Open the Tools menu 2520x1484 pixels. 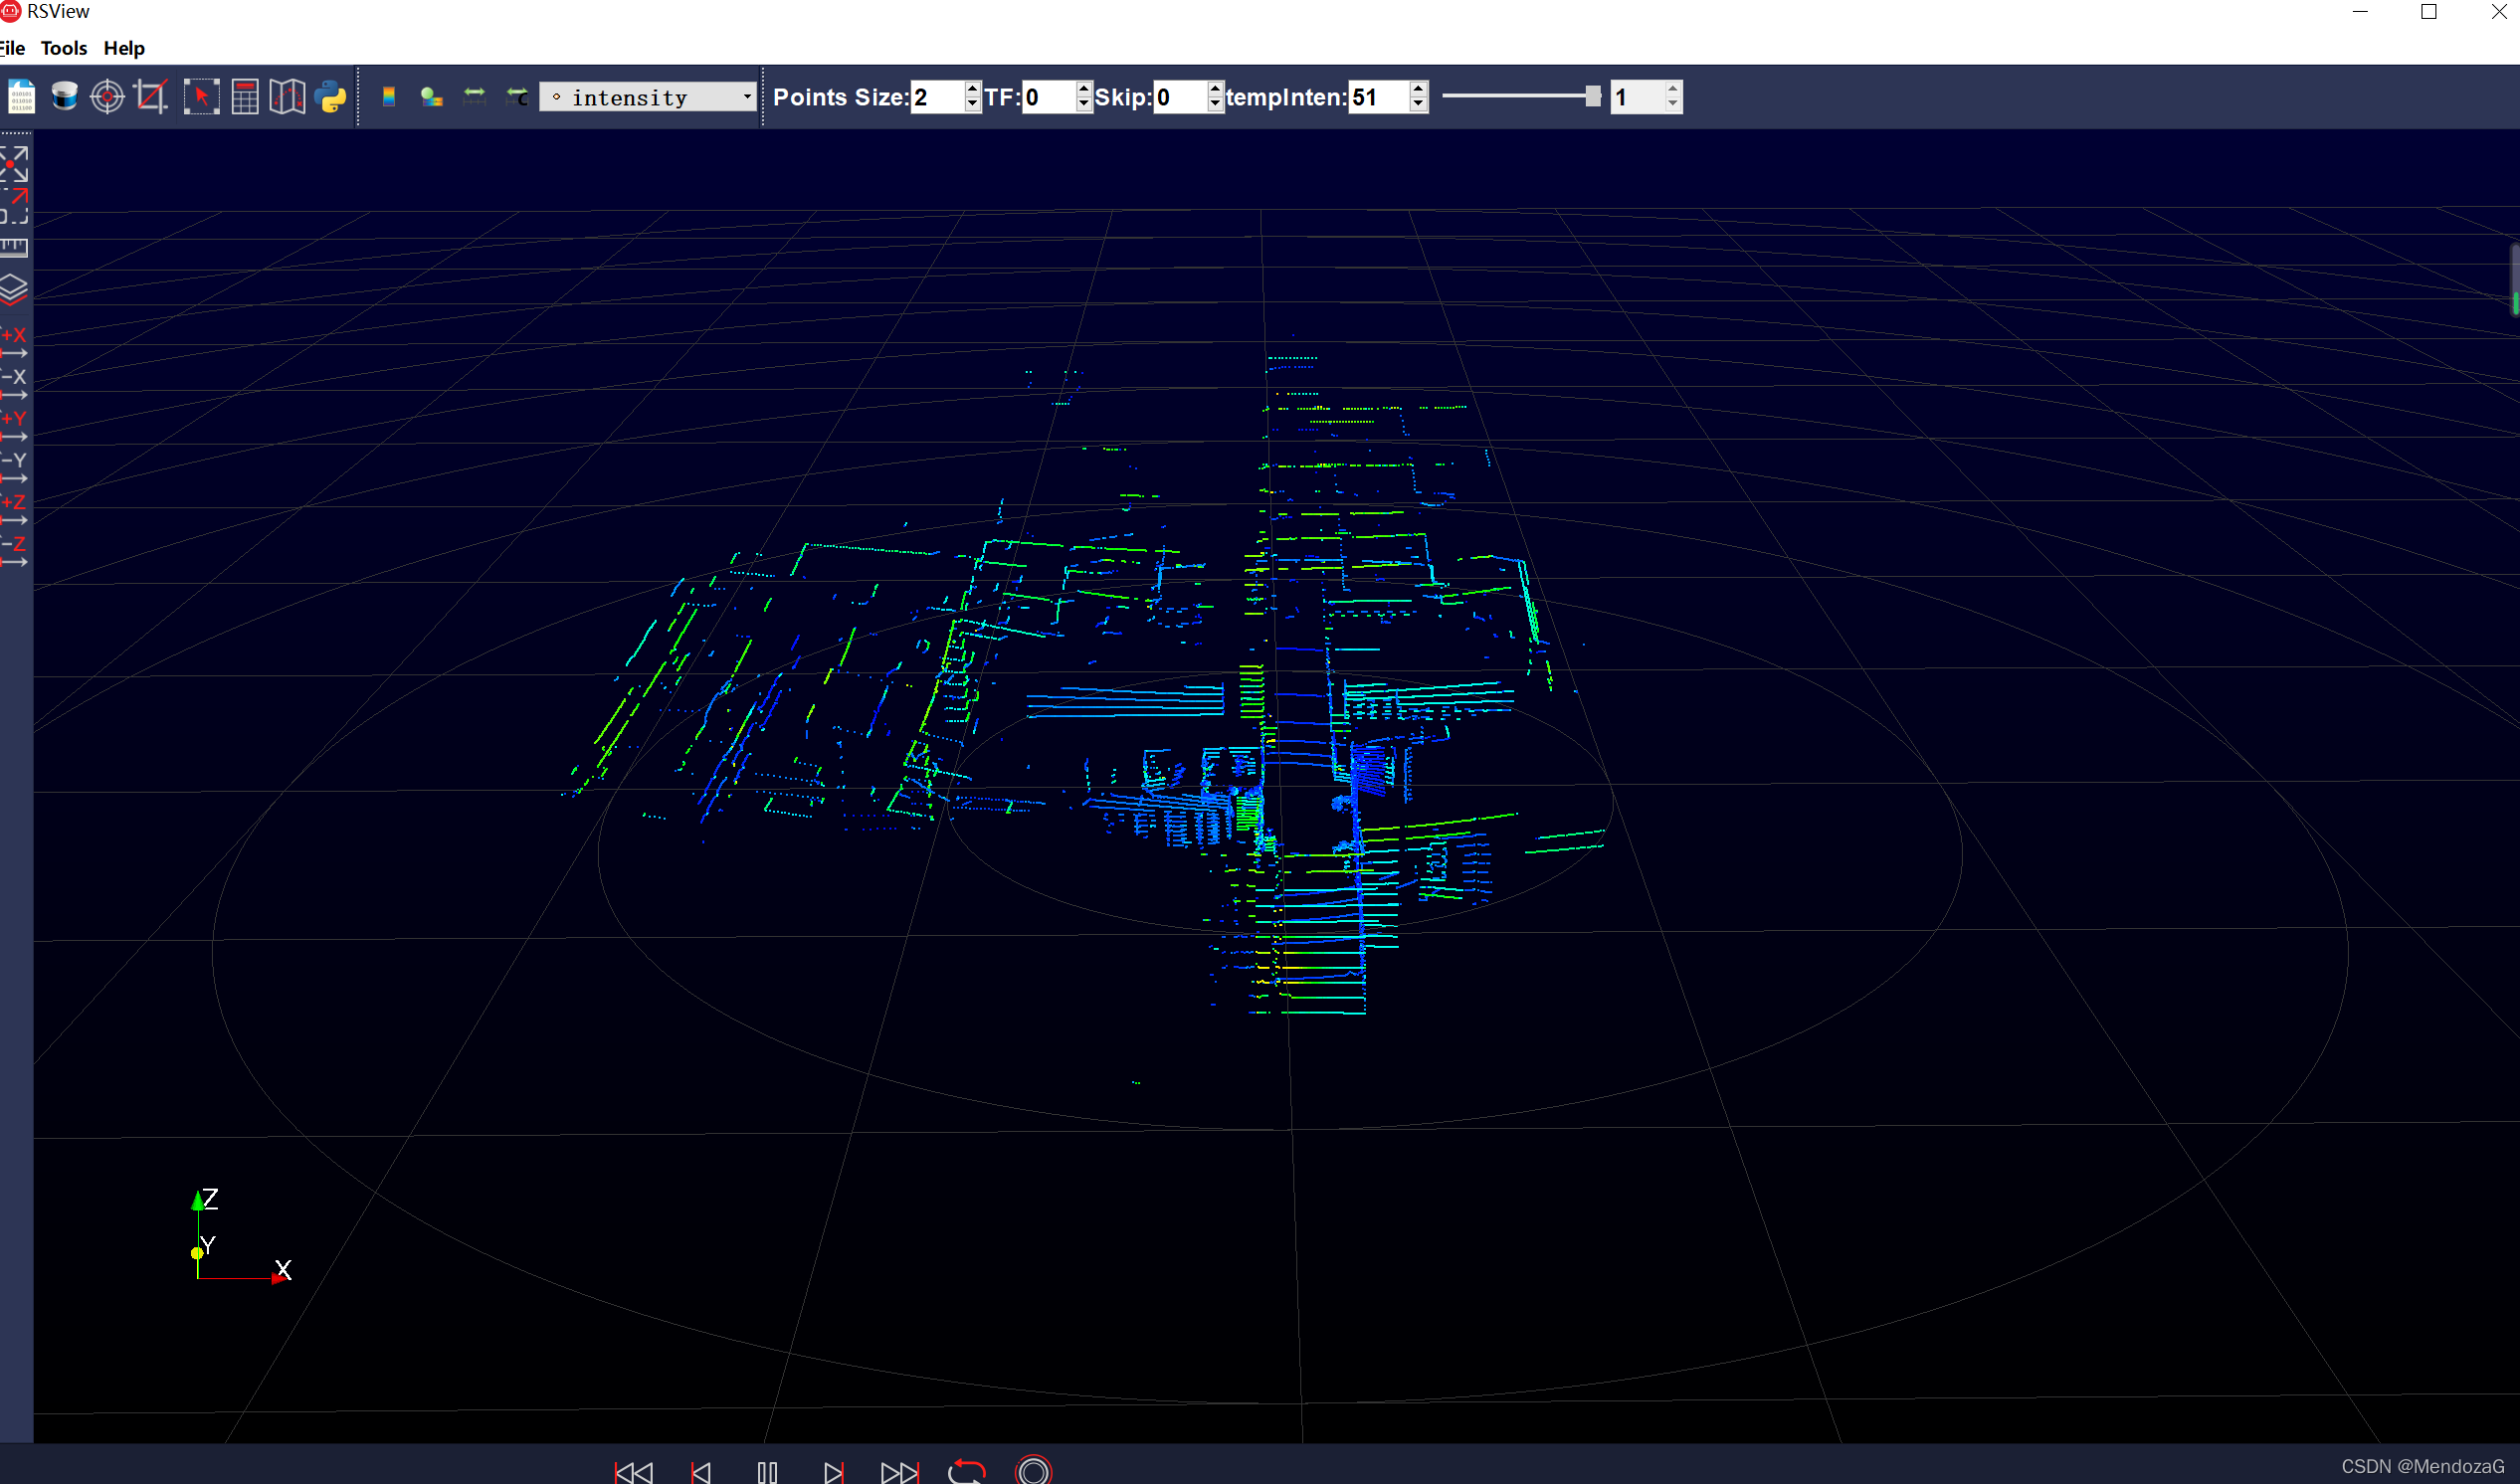[x=64, y=48]
